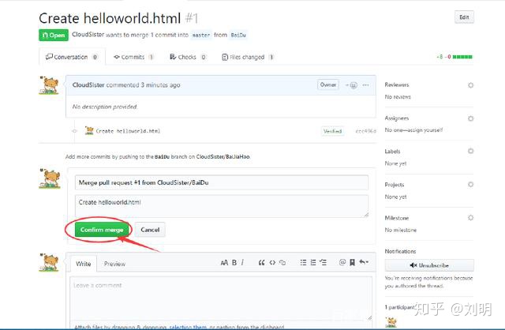Add a numbered list
505x330 pixels.
click(x=313, y=263)
